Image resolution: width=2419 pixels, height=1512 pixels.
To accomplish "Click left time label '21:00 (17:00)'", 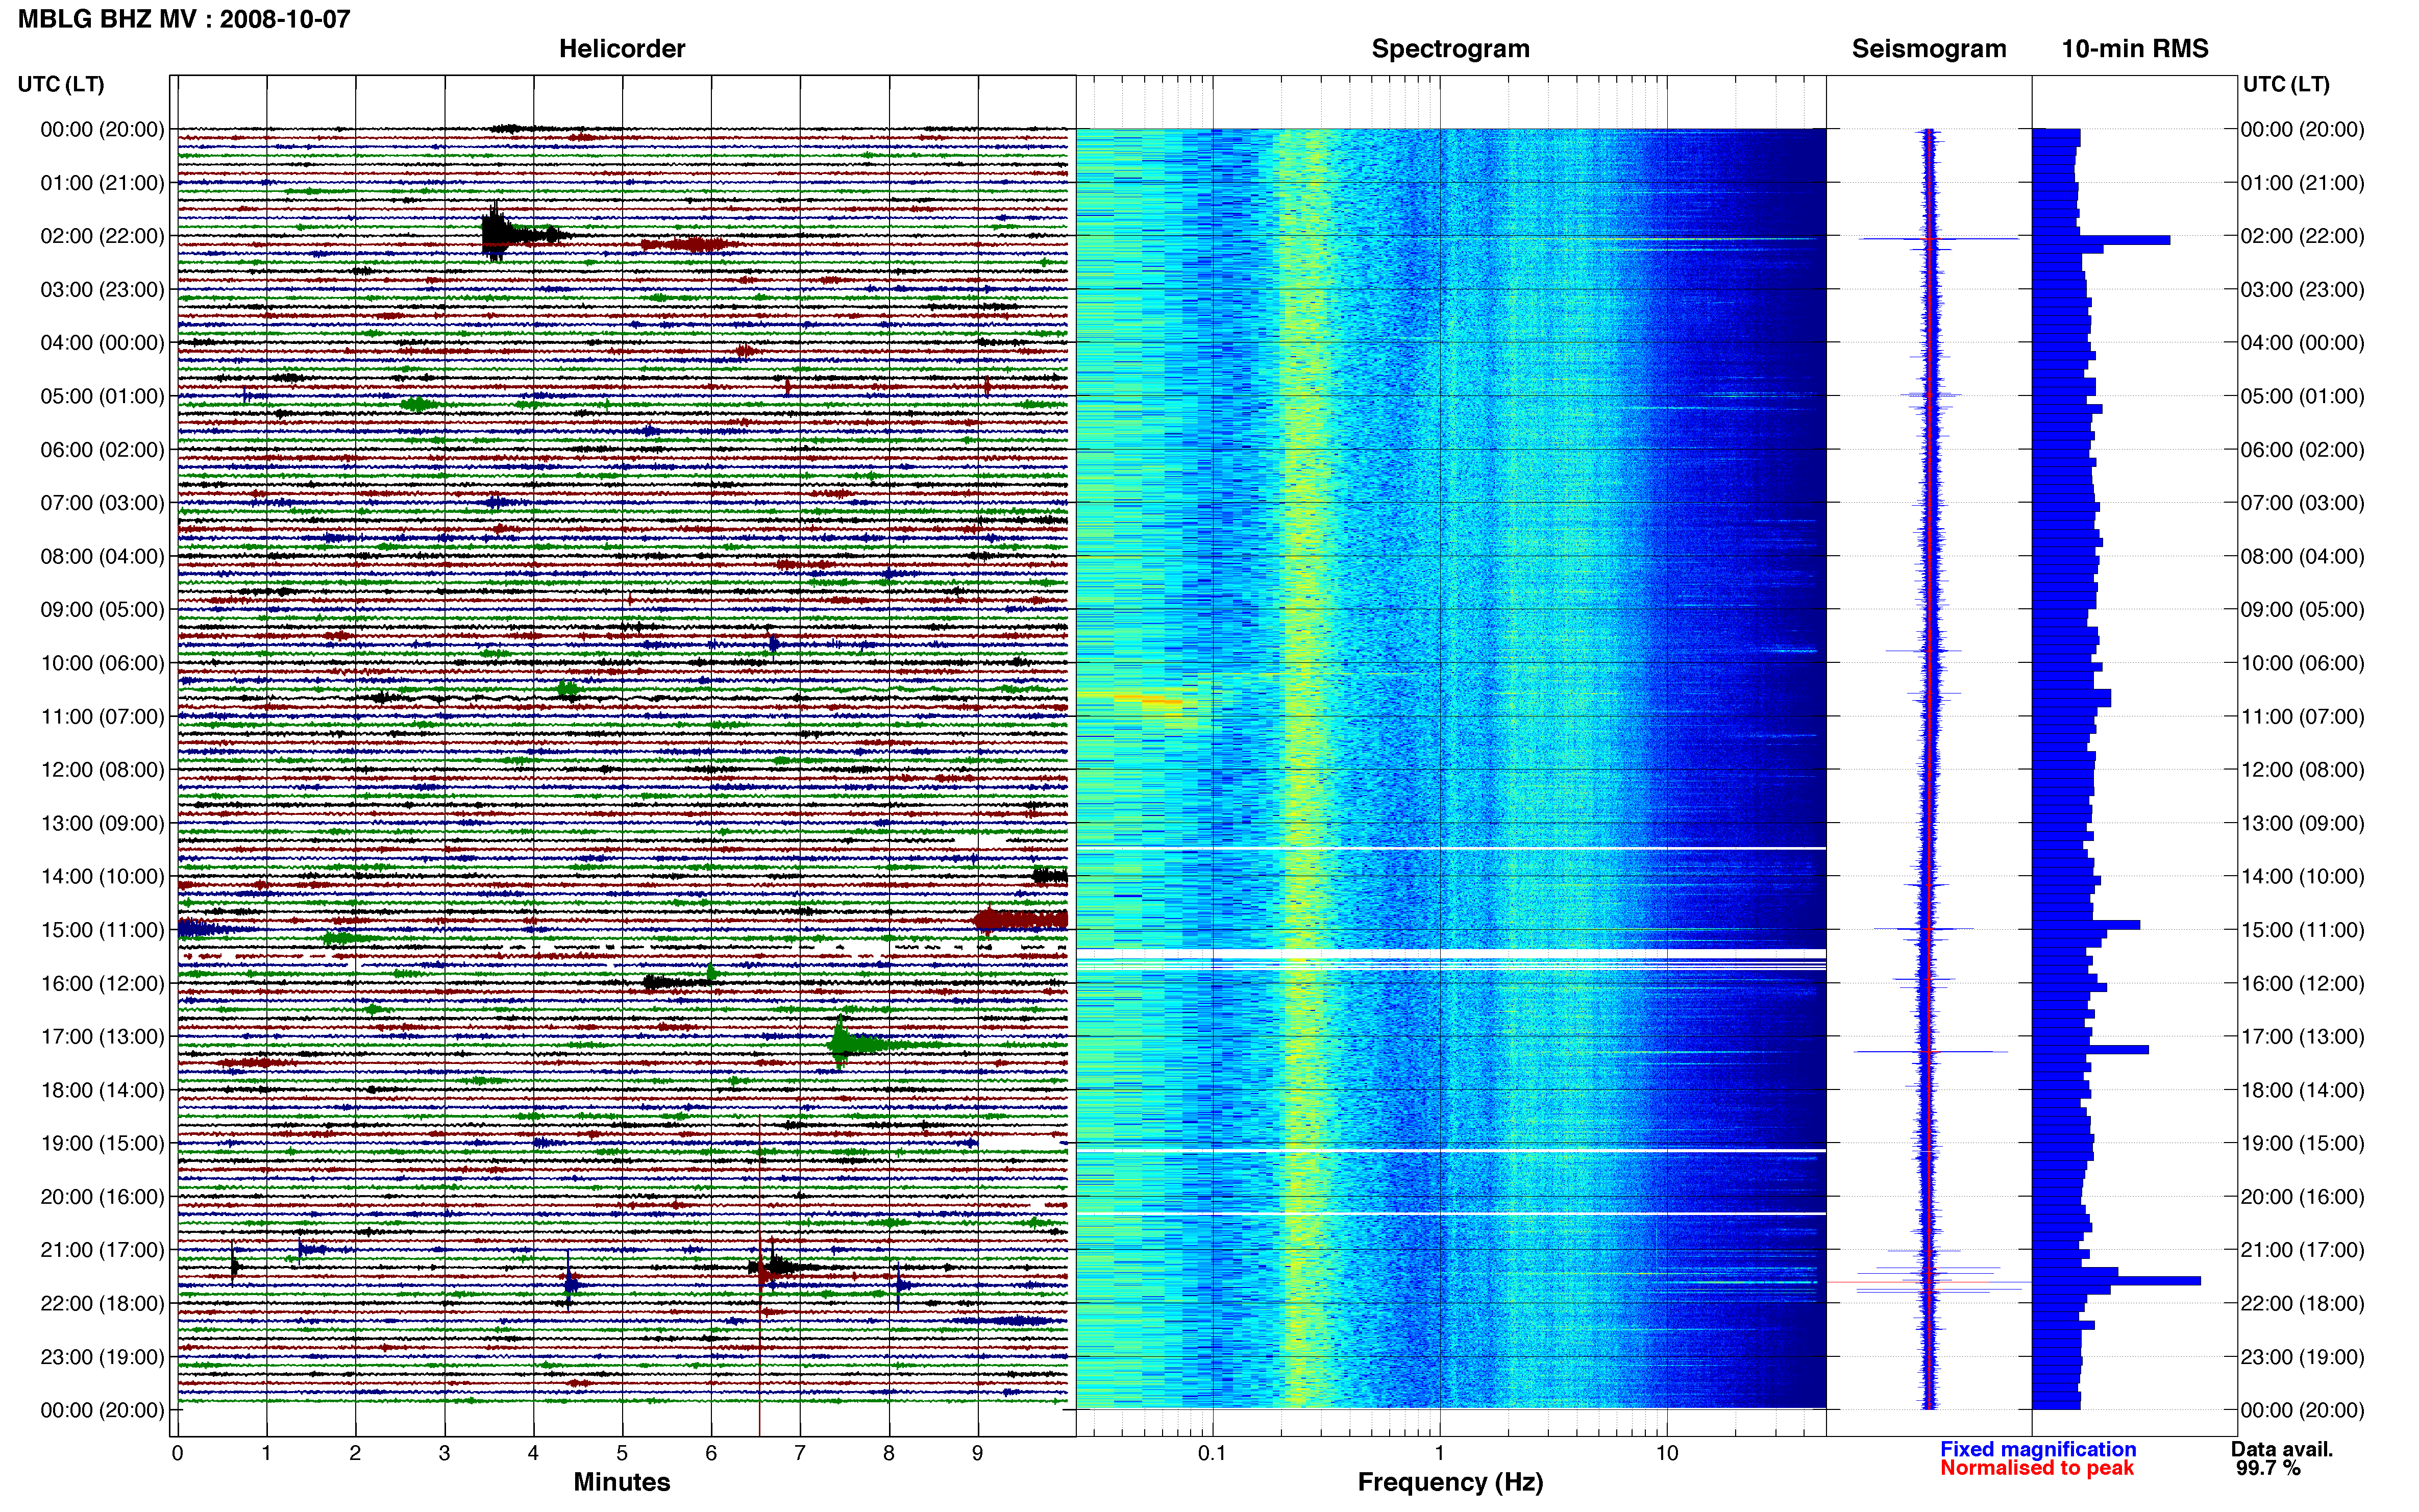I will (102, 1250).
